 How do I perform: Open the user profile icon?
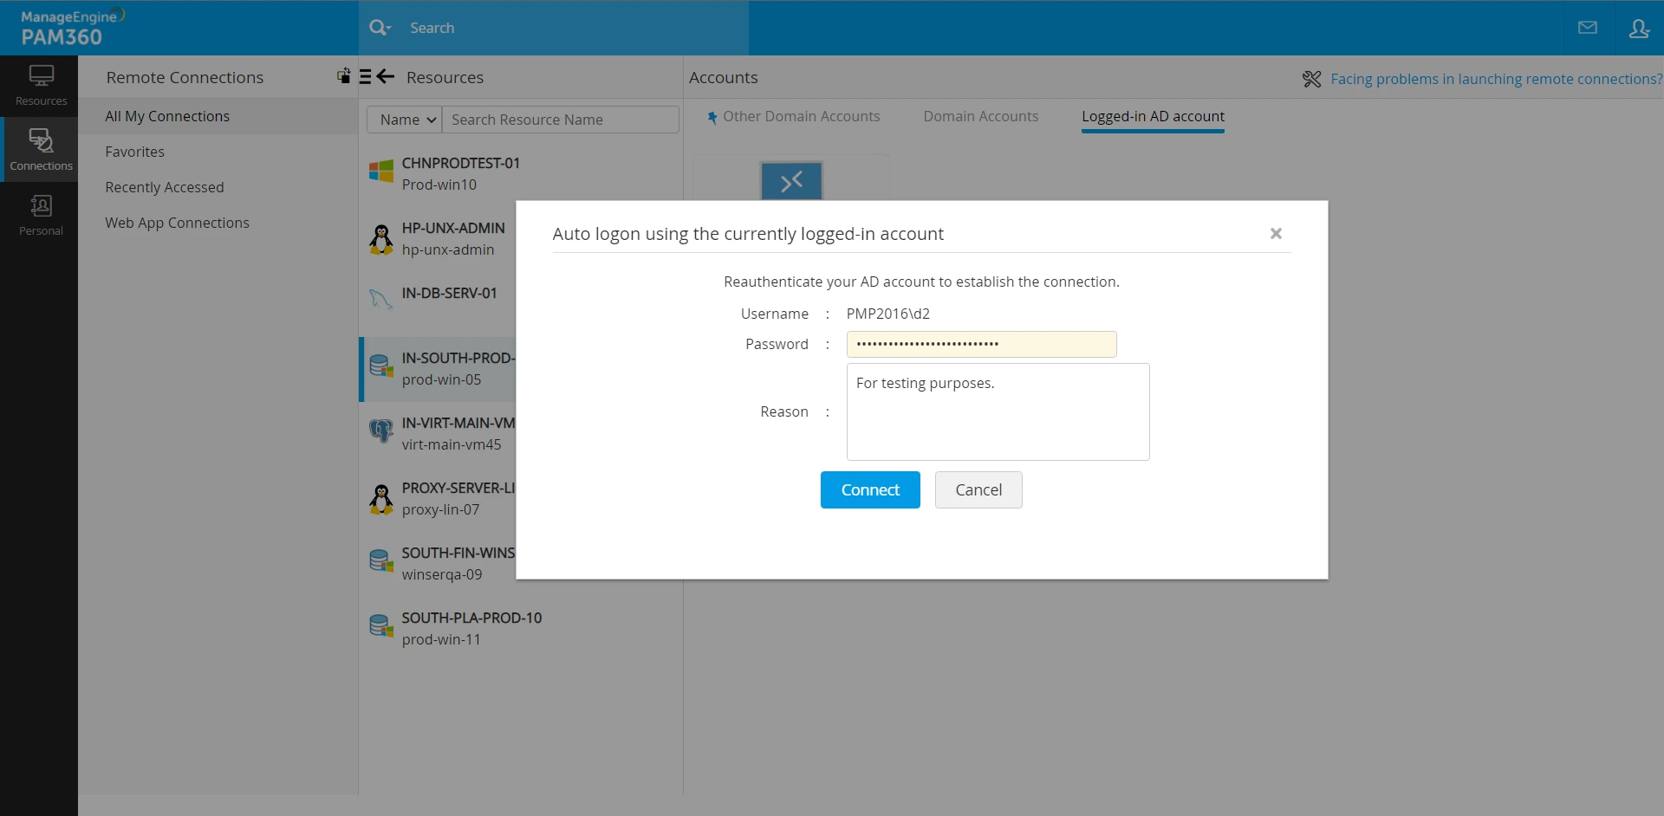[x=1639, y=28]
